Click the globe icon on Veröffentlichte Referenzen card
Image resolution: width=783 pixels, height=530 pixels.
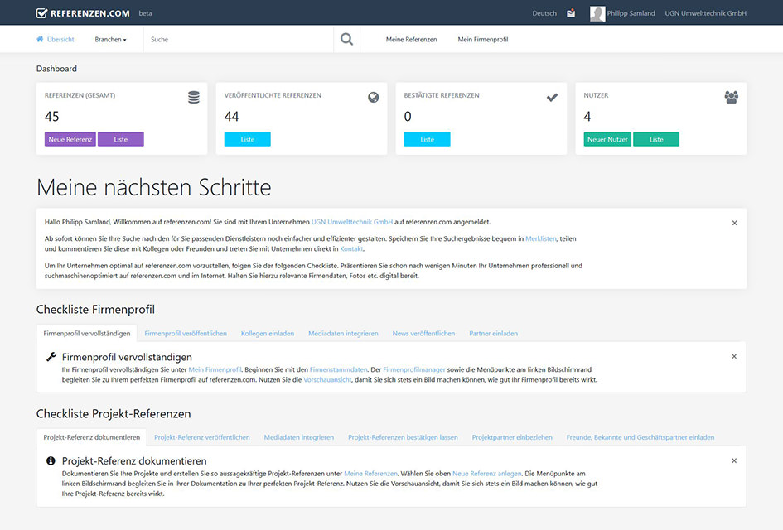coord(373,97)
